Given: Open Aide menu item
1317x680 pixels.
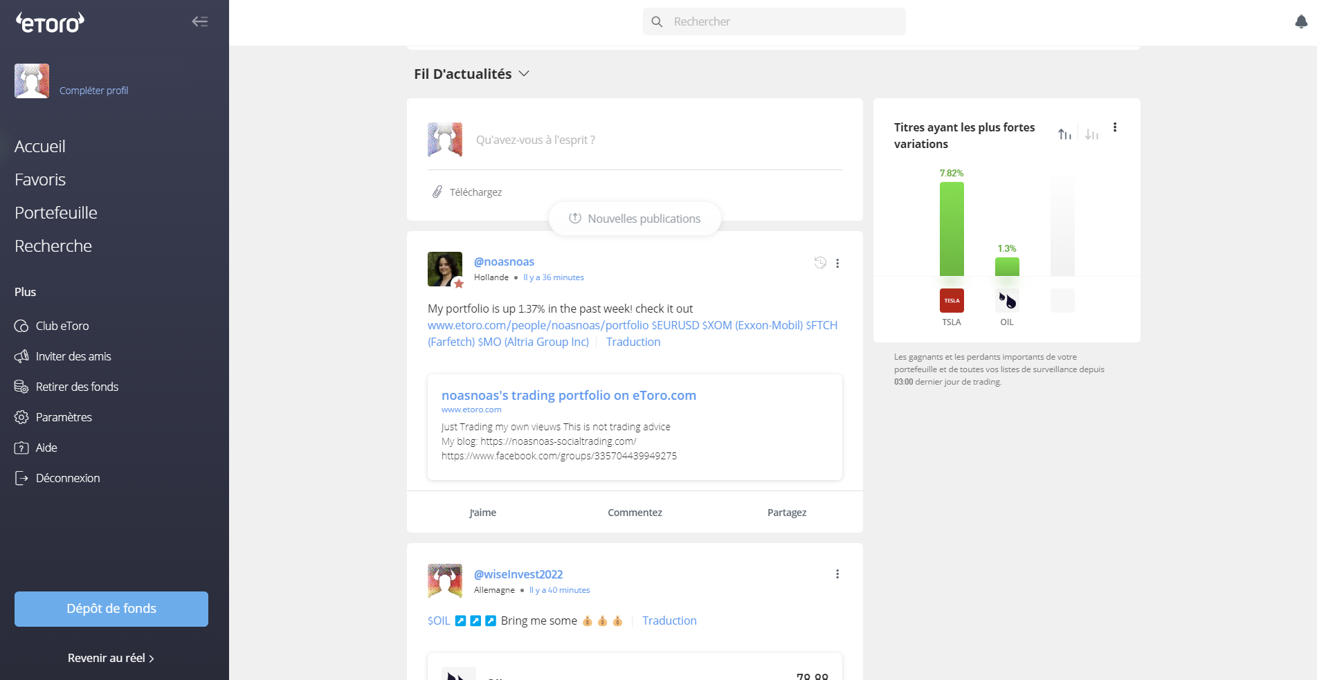Looking at the screenshot, I should [46, 448].
